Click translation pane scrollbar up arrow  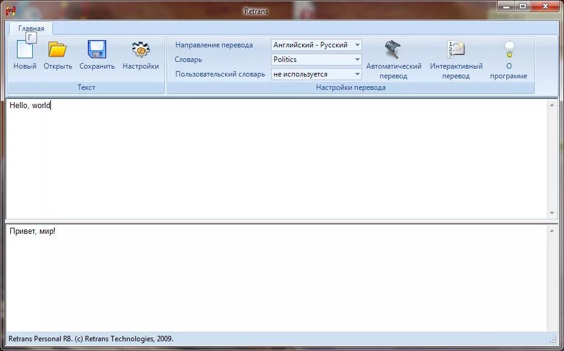tap(552, 230)
